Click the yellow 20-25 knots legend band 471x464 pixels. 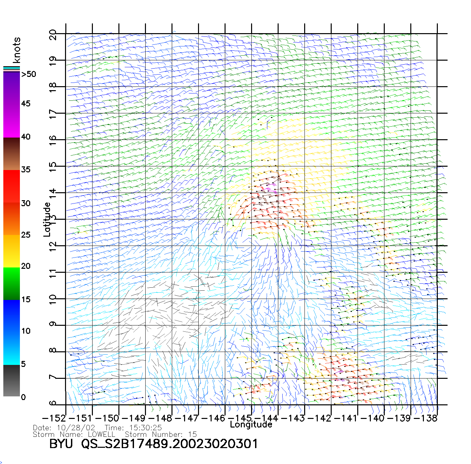pyautogui.click(x=12, y=251)
